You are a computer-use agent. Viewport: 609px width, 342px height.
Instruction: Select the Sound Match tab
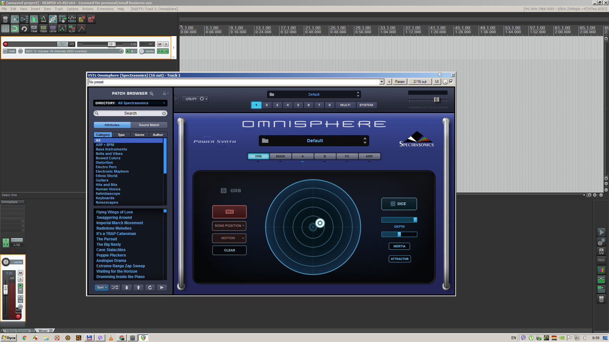click(x=149, y=125)
